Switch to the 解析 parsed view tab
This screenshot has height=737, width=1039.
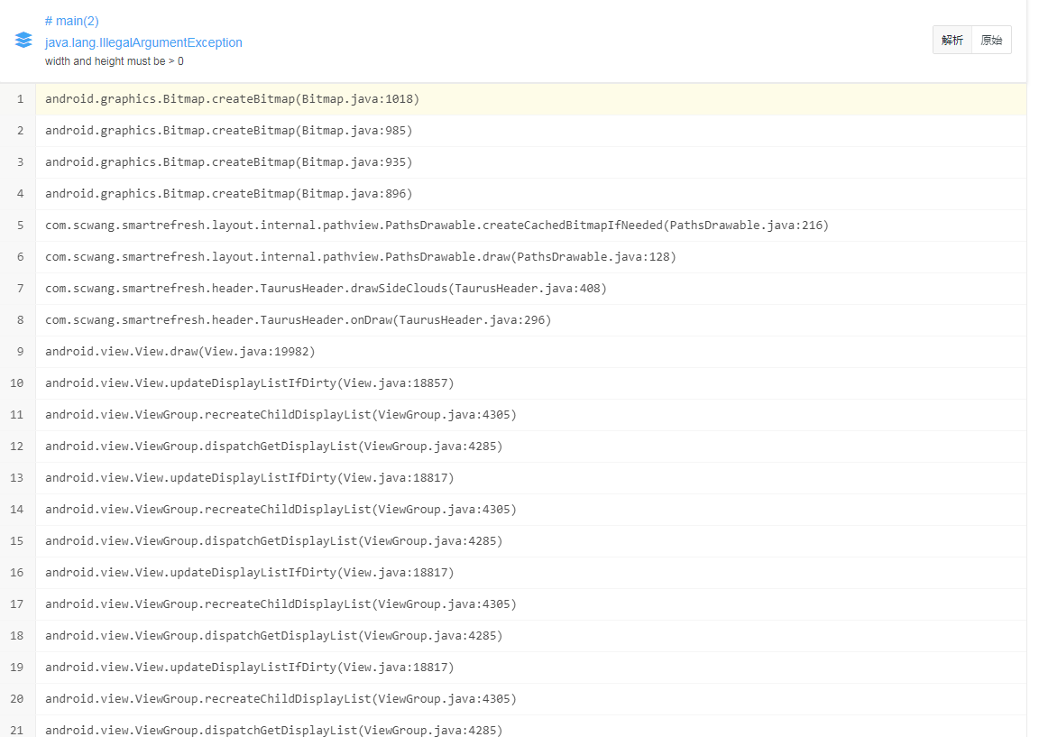pyautogui.click(x=952, y=40)
